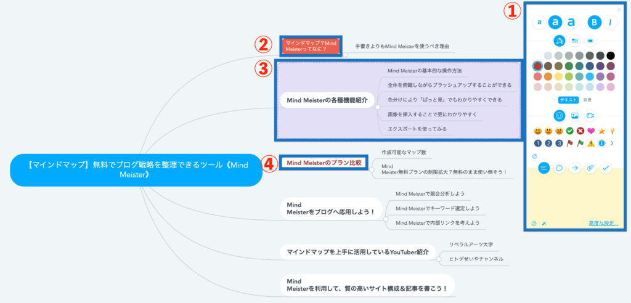This screenshot has height=303, width=631.
Task: Add the green flag icon
Action: point(580,143)
